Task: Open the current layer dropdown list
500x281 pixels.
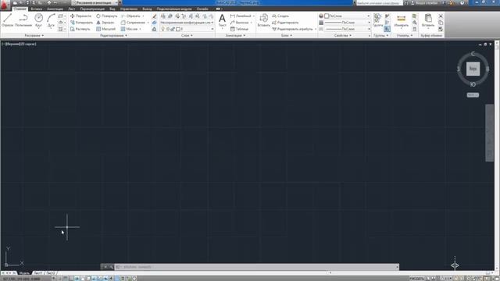Action: (x=187, y=29)
